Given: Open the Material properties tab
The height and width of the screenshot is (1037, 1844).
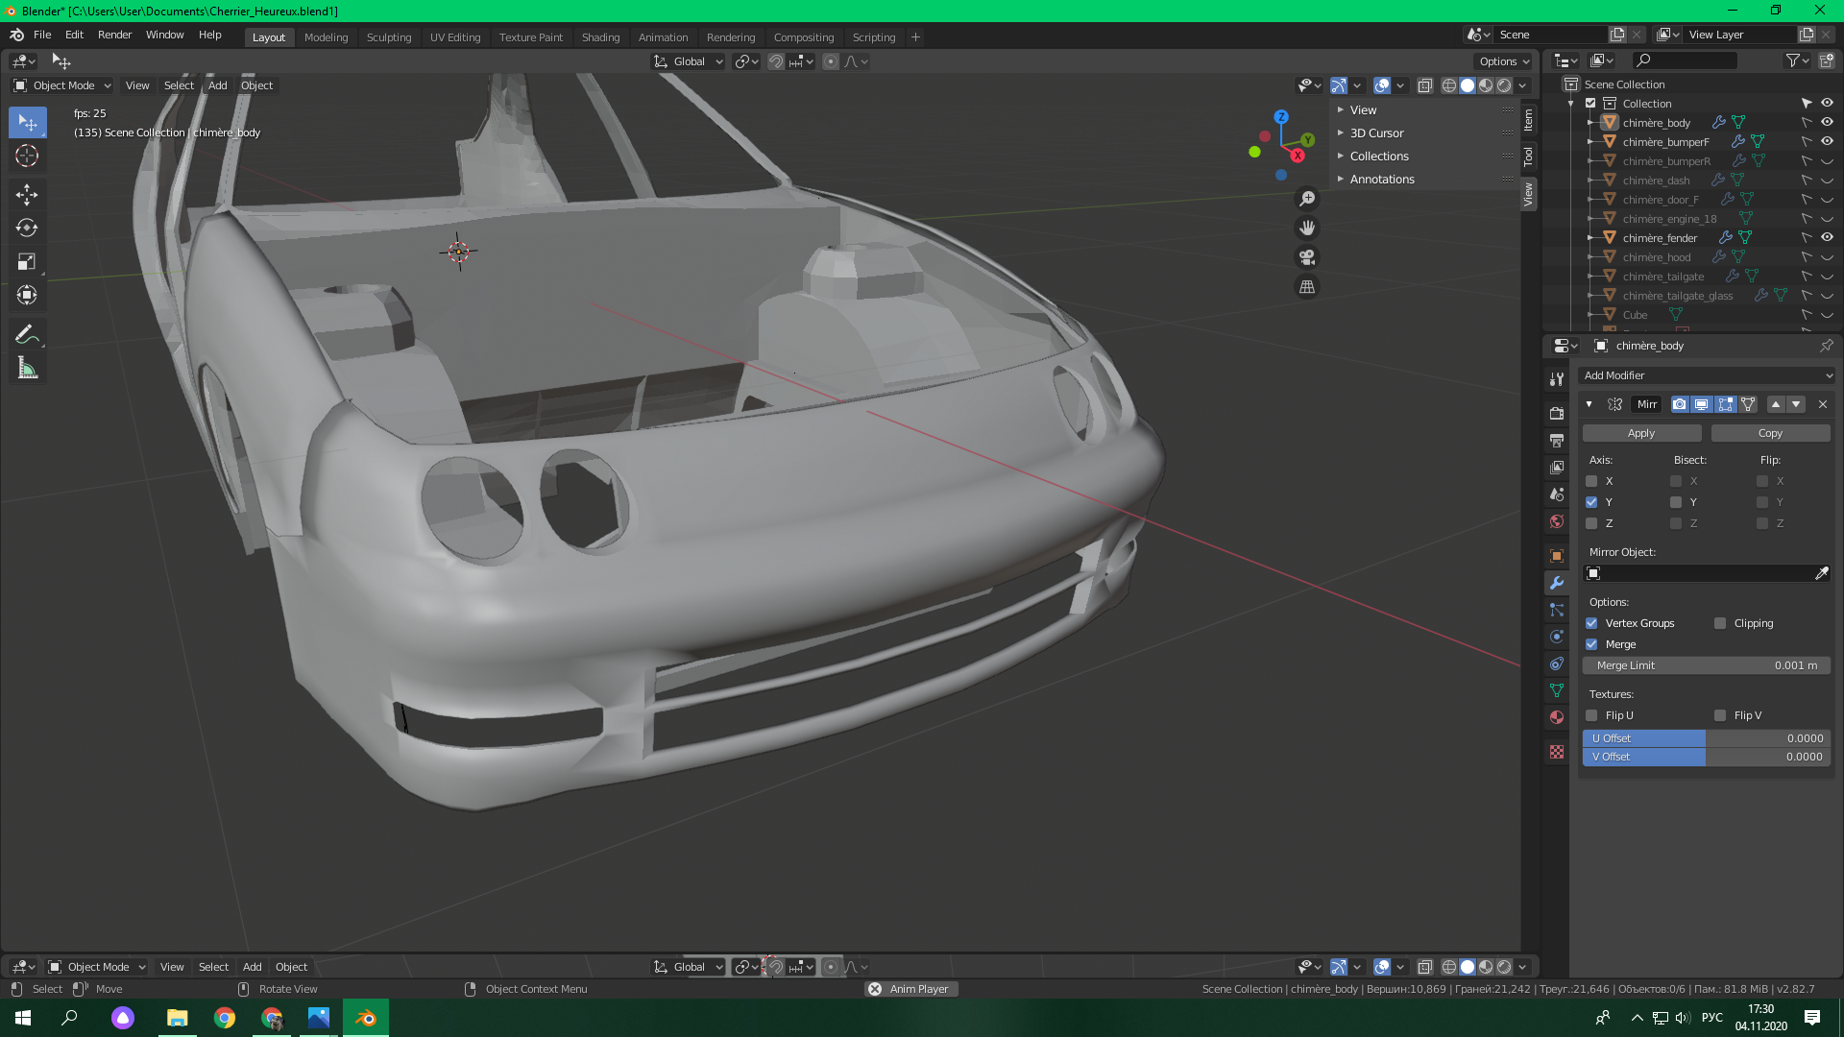Looking at the screenshot, I should 1557,717.
